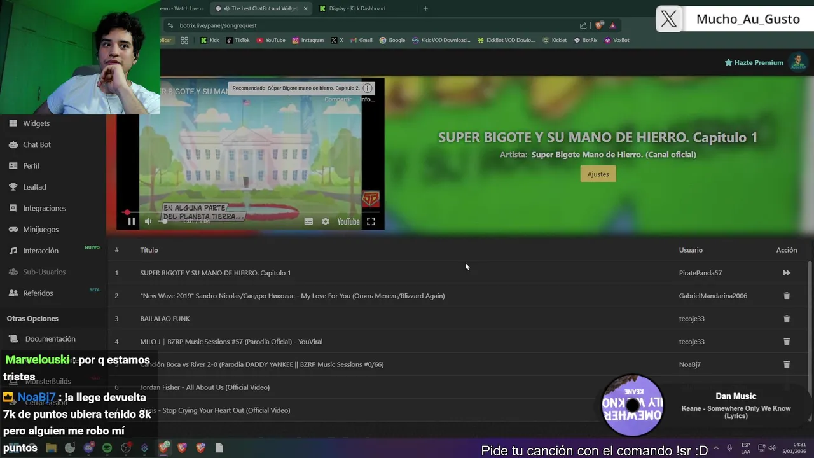Close the active BotRix ChatBot tab

[306, 8]
